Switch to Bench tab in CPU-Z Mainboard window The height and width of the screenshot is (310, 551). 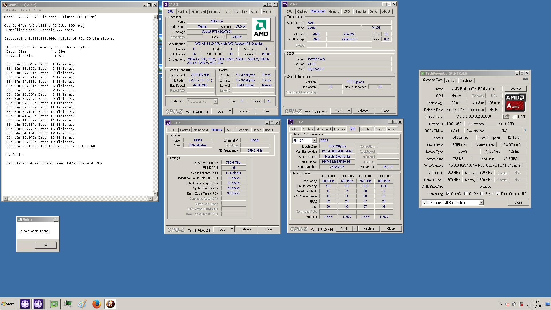click(x=374, y=11)
